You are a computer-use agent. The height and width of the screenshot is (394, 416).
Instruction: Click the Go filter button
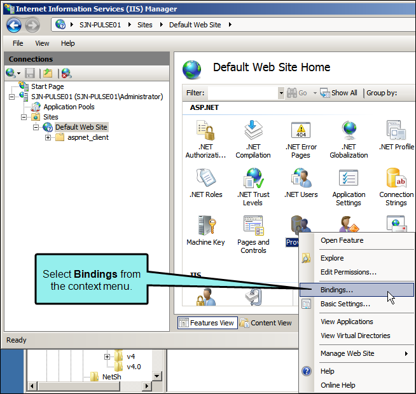click(297, 93)
